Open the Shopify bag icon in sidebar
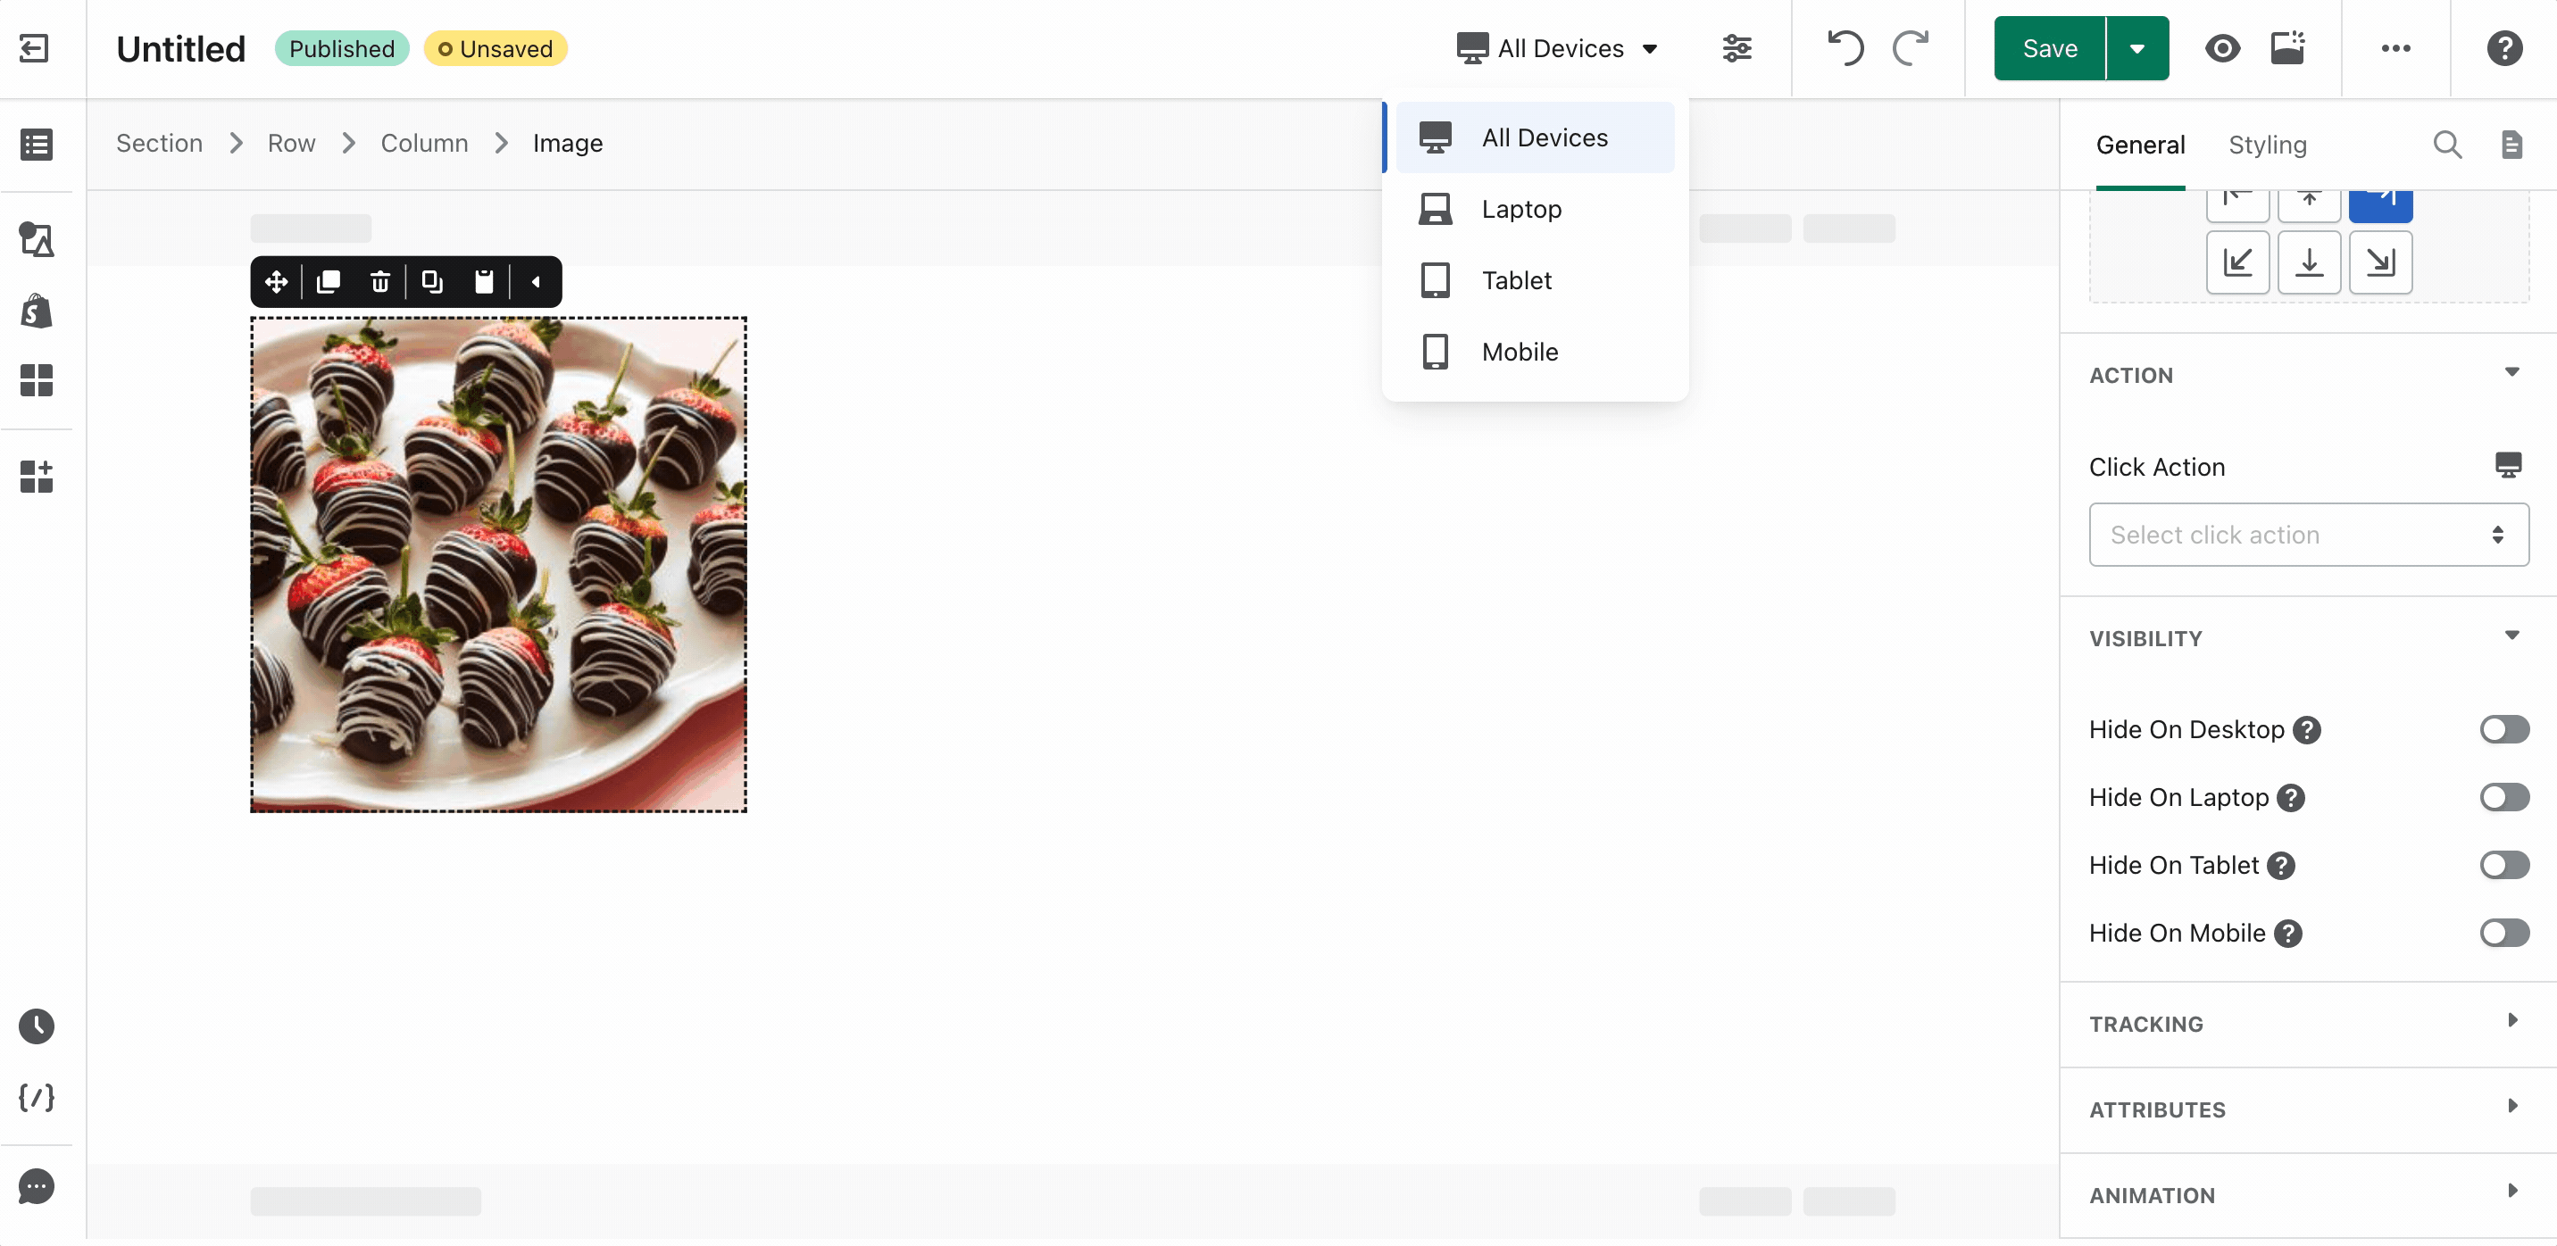The height and width of the screenshot is (1246, 2557). 37,311
